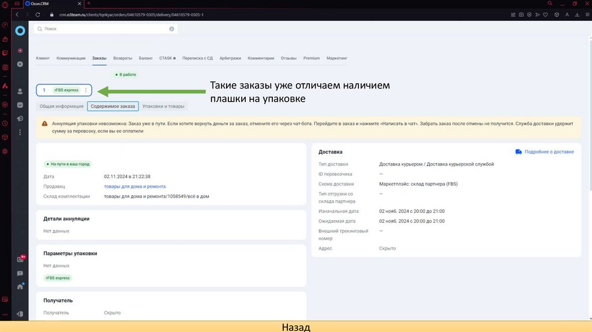Select the Содержимое заказа sub-tab

click(113, 106)
